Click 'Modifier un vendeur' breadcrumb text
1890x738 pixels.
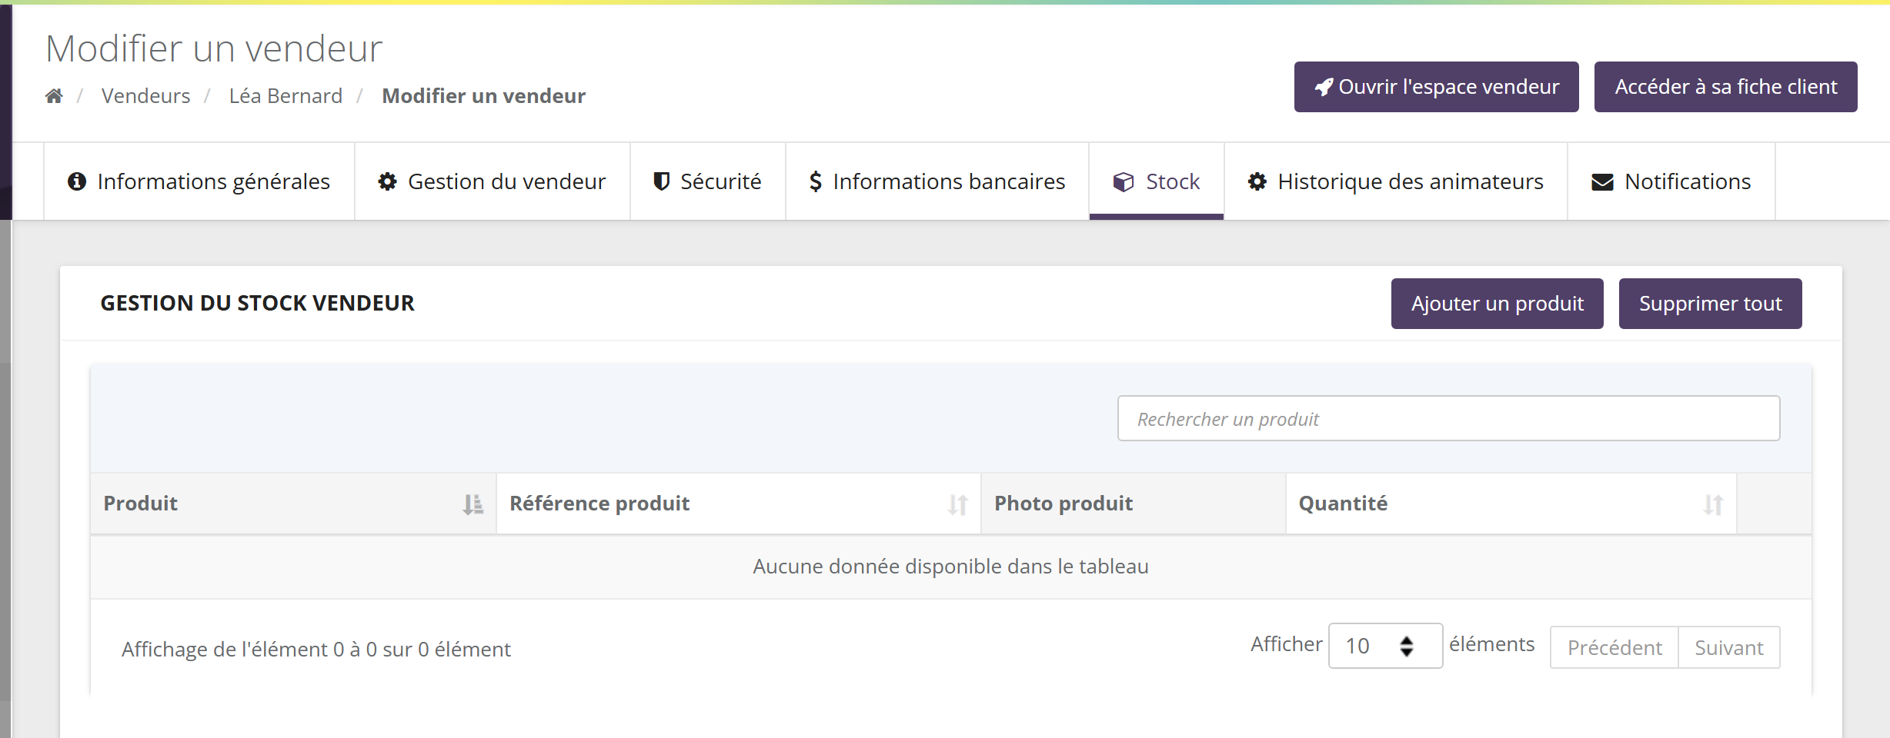(x=483, y=96)
